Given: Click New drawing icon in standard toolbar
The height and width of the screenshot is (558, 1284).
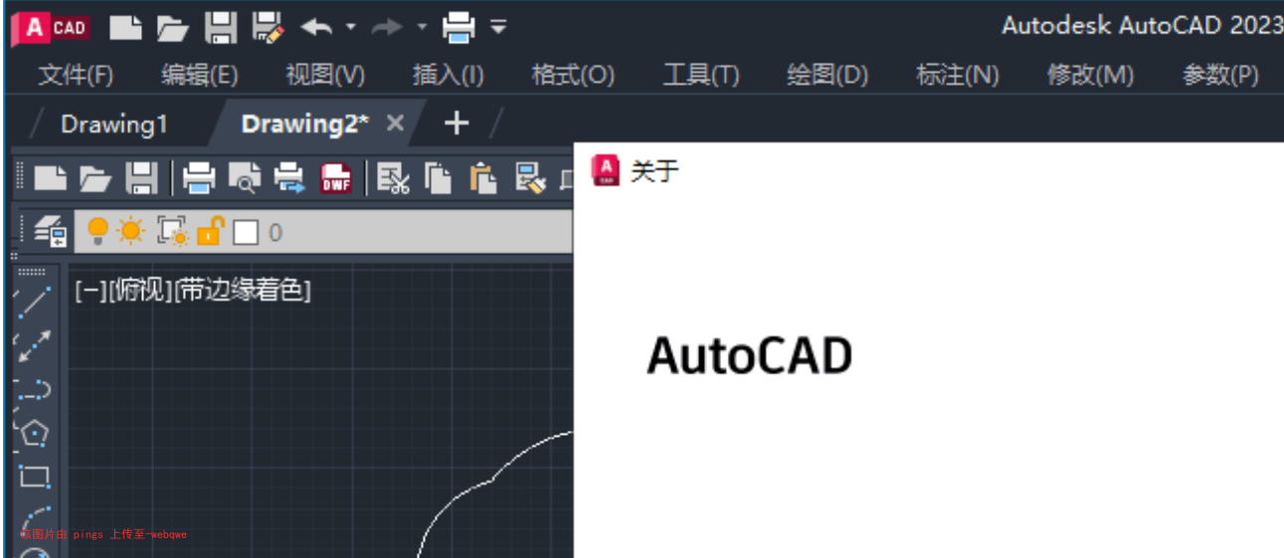Looking at the screenshot, I should coord(50,179).
